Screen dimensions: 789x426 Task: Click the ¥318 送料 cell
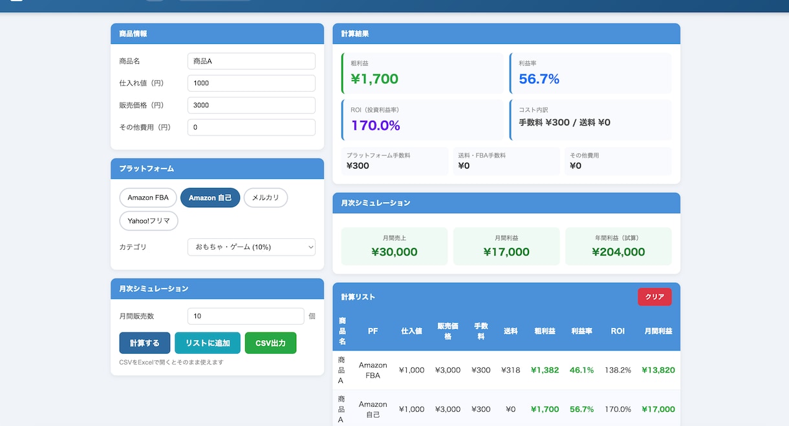pos(510,370)
